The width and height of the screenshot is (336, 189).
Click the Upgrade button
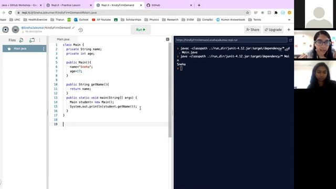point(273,29)
